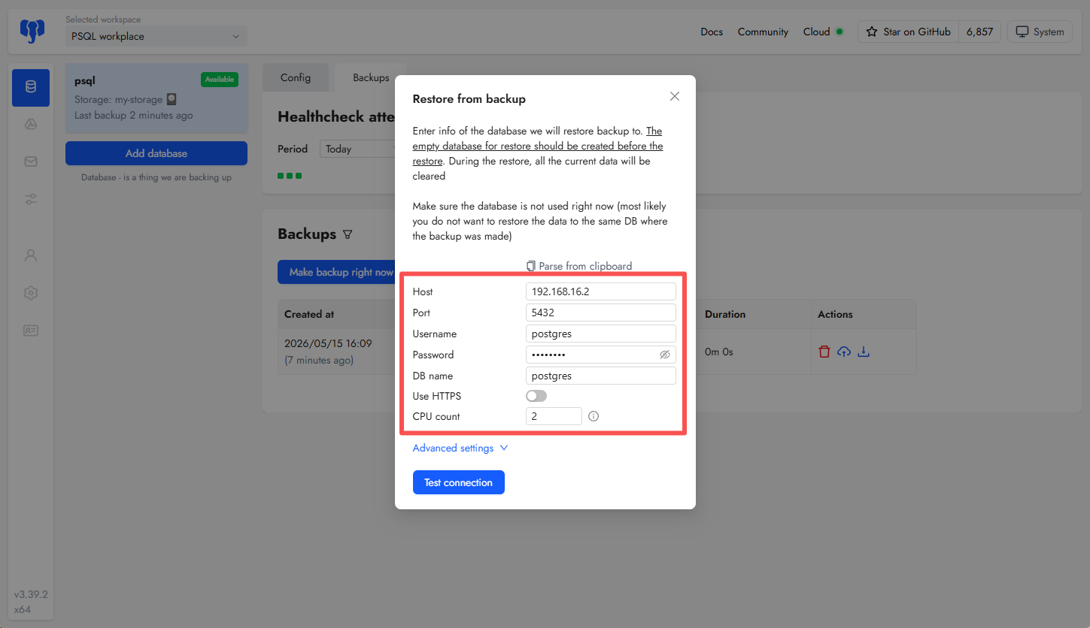Click the green Cloud status dot
The width and height of the screenshot is (1090, 628).
coord(840,32)
